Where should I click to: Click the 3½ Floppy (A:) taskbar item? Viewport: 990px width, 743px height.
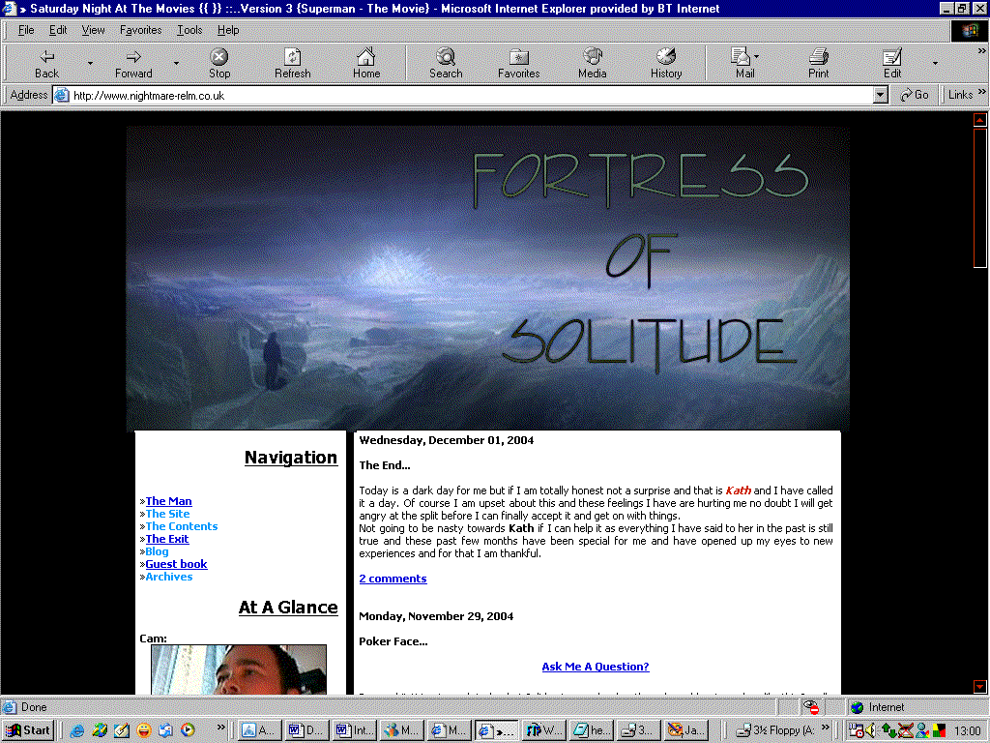point(775,730)
